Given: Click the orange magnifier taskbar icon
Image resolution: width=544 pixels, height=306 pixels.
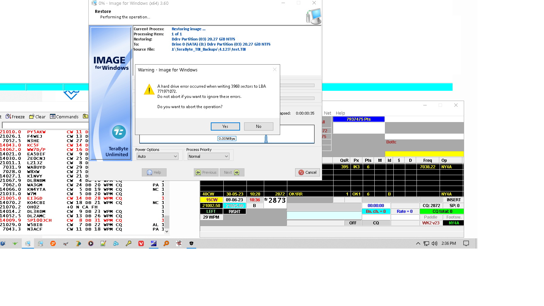Looking at the screenshot, I should coord(166,243).
